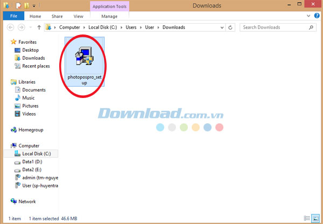
Task: Select Libraries in navigation pane
Action: point(27,82)
